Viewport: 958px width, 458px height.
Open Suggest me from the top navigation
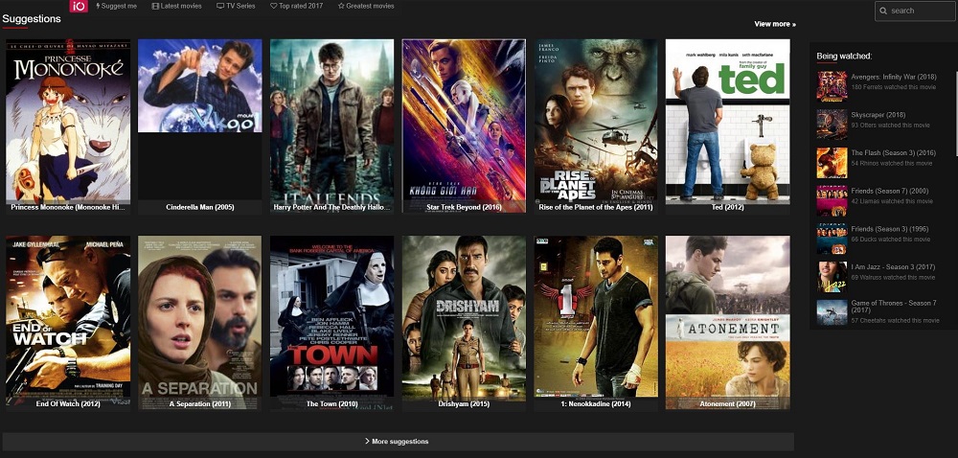117,6
